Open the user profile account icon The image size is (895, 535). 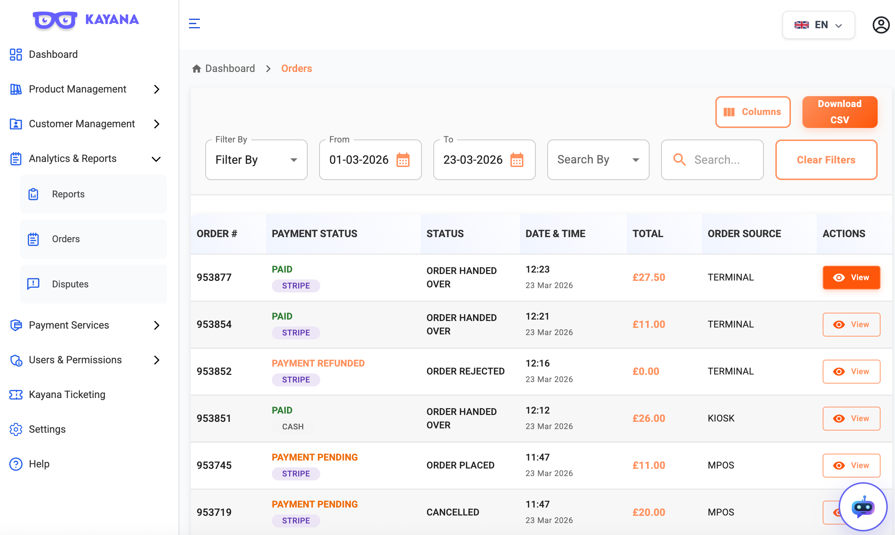(881, 25)
